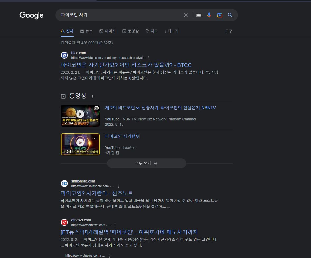The height and width of the screenshot is (258, 311).
Task: Switch to the 이미지 tab
Action: click(108, 31)
